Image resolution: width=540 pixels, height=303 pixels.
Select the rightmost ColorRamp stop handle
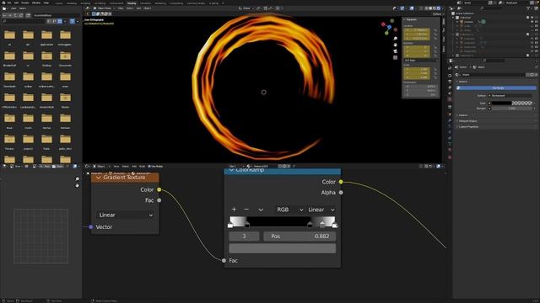(335, 226)
